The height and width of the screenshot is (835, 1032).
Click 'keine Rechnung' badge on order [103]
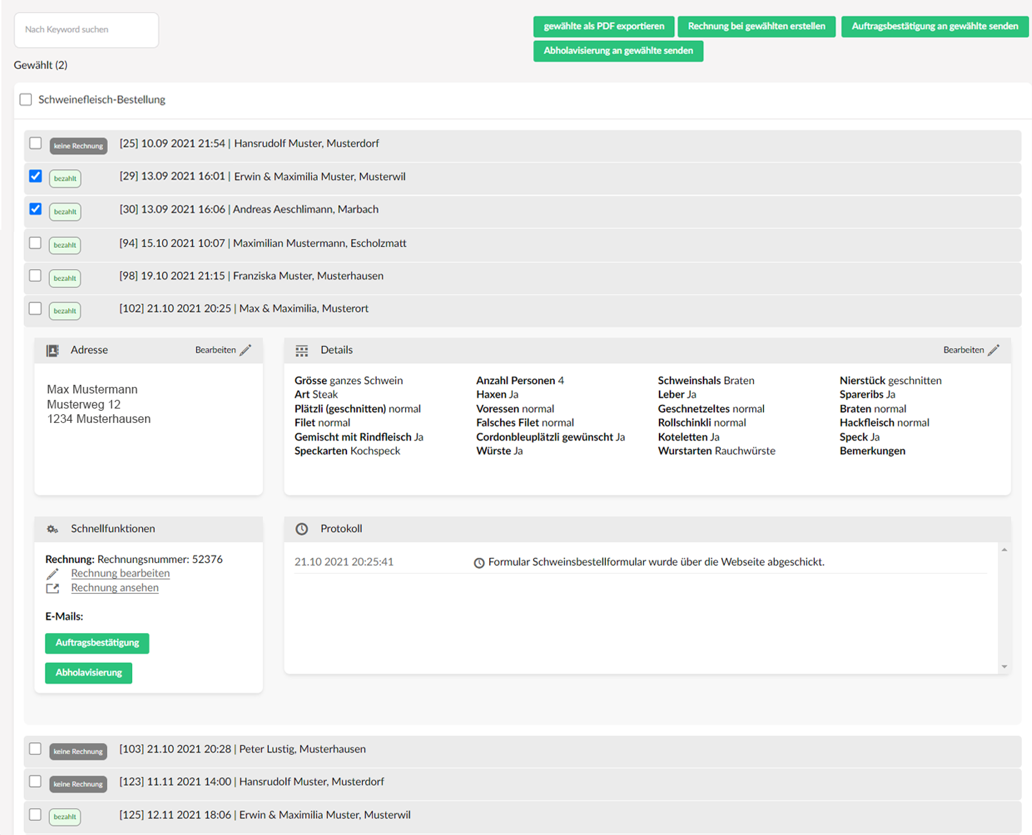[78, 752]
